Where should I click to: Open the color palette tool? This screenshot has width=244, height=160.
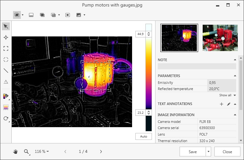coord(6,96)
